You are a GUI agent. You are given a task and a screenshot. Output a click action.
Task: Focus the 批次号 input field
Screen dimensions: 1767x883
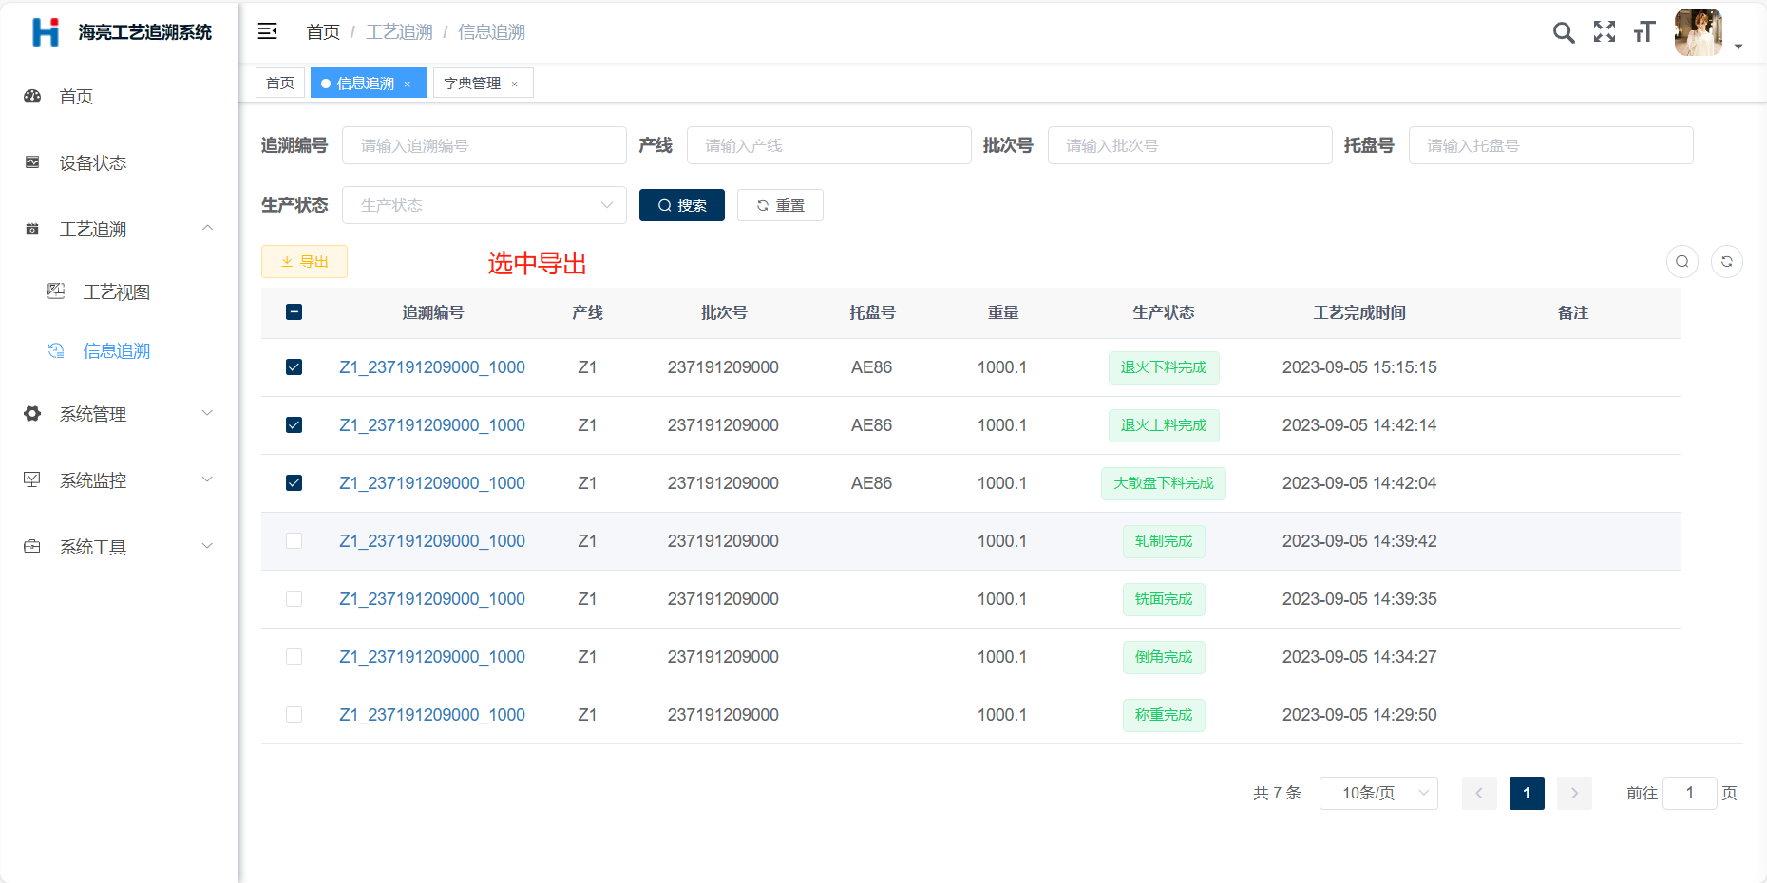point(1190,145)
